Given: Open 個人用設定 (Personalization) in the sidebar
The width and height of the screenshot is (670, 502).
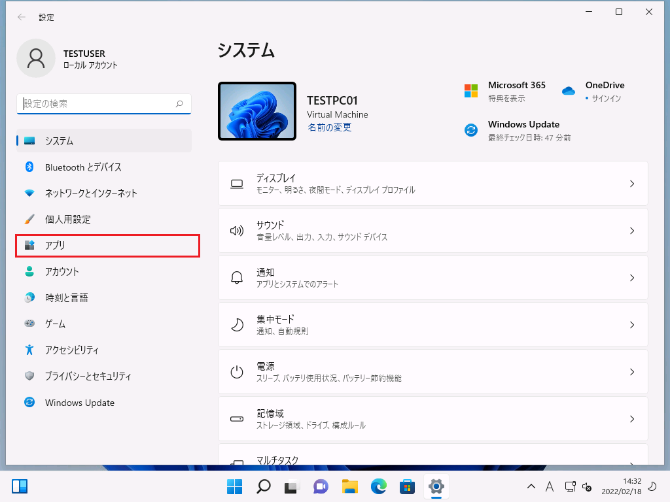Looking at the screenshot, I should click(x=68, y=220).
